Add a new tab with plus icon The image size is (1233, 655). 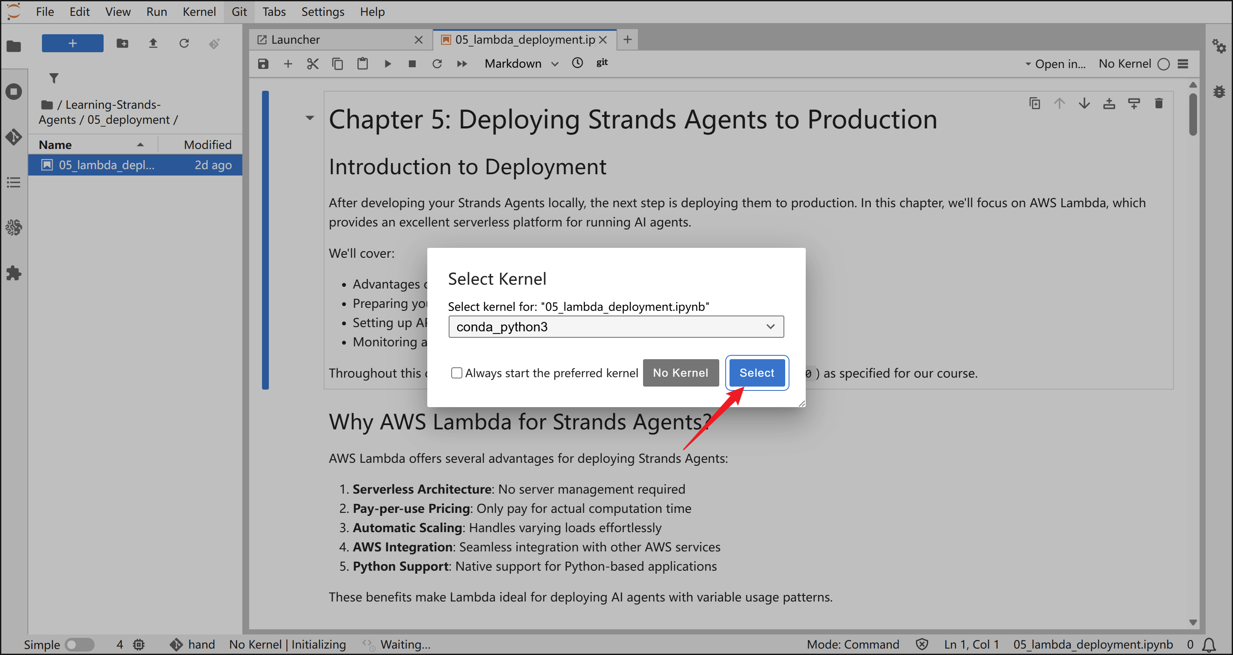(x=628, y=39)
